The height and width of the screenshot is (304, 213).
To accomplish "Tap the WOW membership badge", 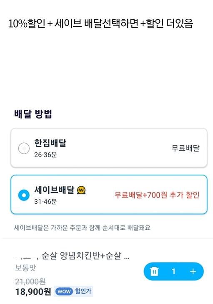I will (x=64, y=291).
